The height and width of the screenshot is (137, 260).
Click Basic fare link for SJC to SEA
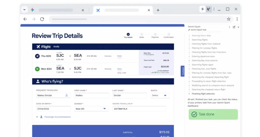(x=120, y=56)
